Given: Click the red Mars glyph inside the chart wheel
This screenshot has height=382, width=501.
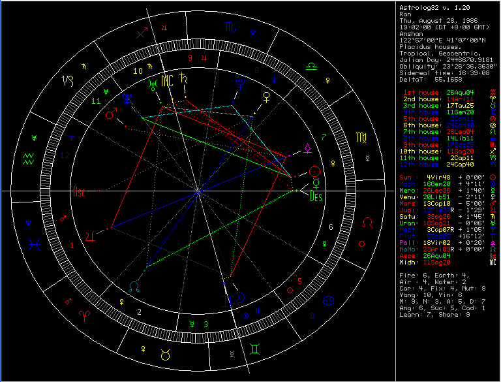Looking at the screenshot, I should tap(111, 115).
